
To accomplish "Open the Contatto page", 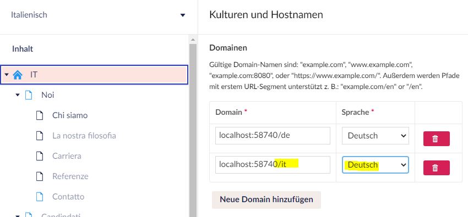I will pyautogui.click(x=68, y=197).
